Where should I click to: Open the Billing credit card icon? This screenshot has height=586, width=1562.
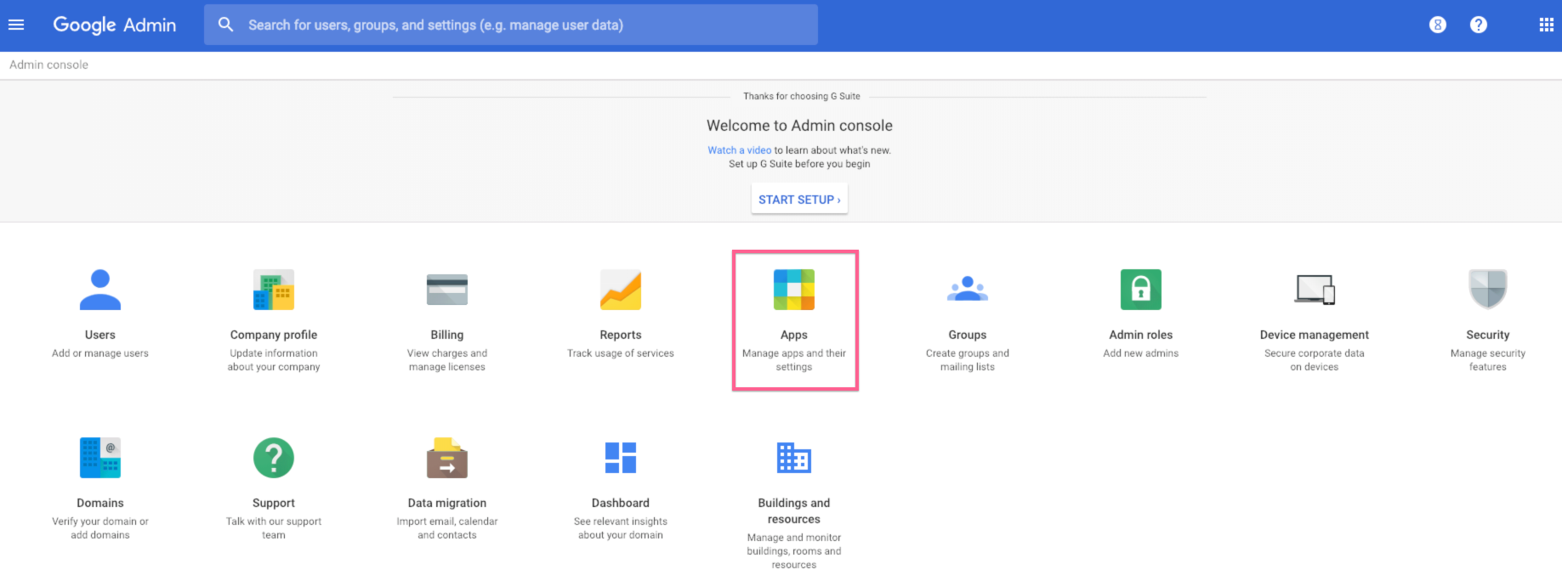[447, 290]
